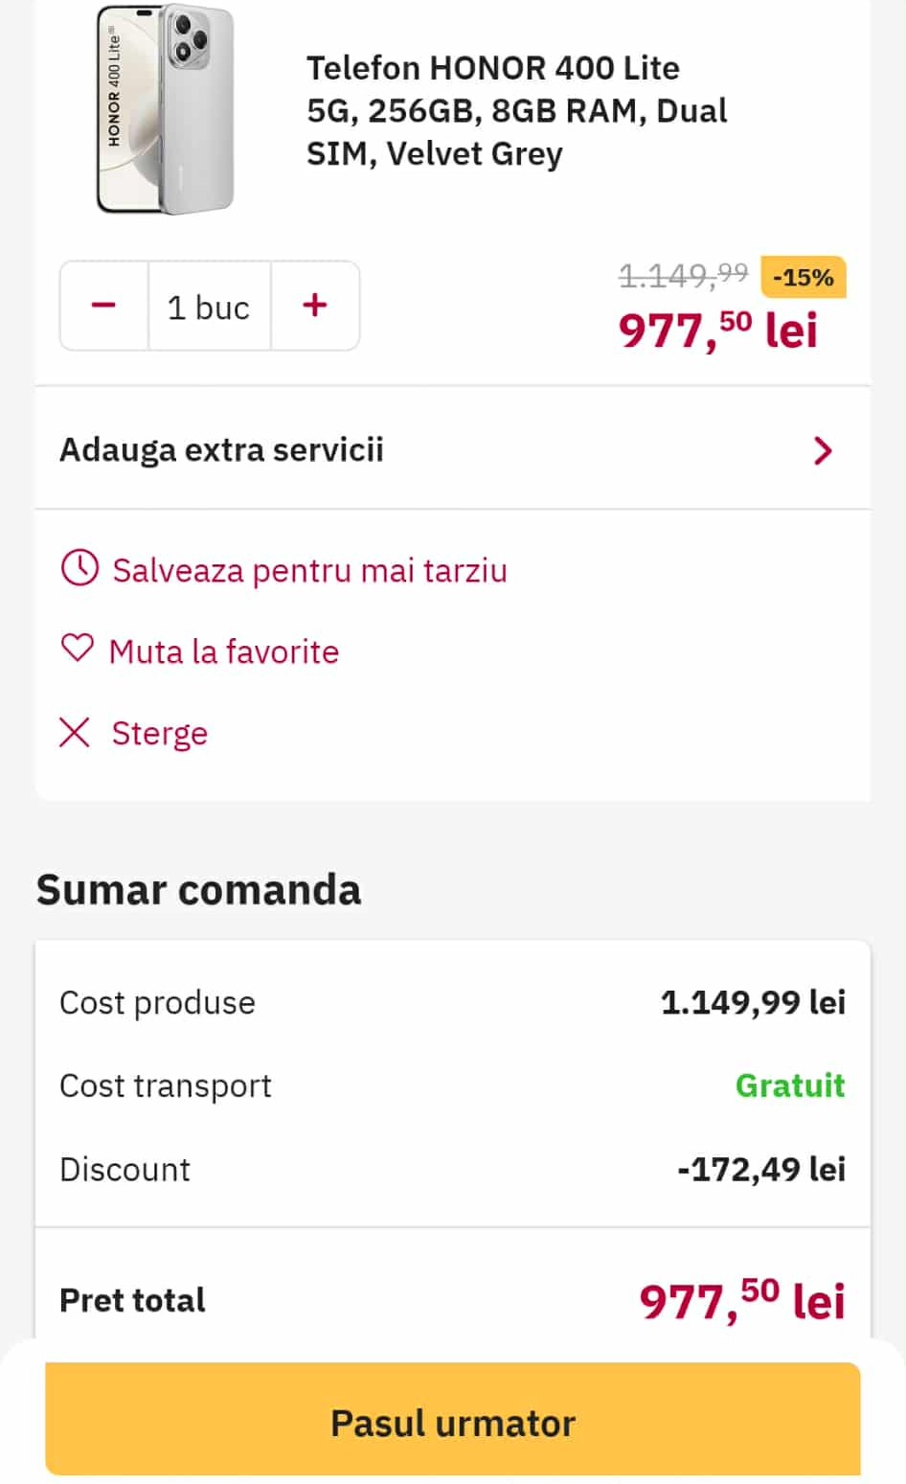This screenshot has width=906, height=1484.
Task: Remove the item via 'Sterge' link
Action: tap(159, 733)
